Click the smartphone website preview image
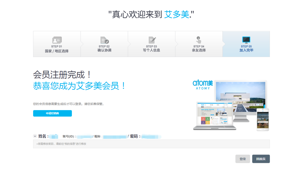303x171 pixels. pos(263,119)
